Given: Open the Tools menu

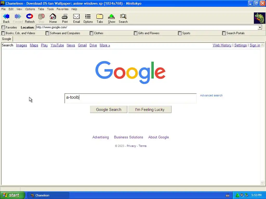Looking at the screenshot, I should point(50,9).
